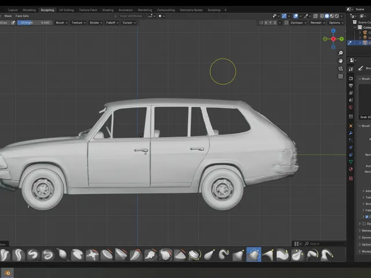
Task: Toggle Y axis symmetry button
Action: click(271, 23)
